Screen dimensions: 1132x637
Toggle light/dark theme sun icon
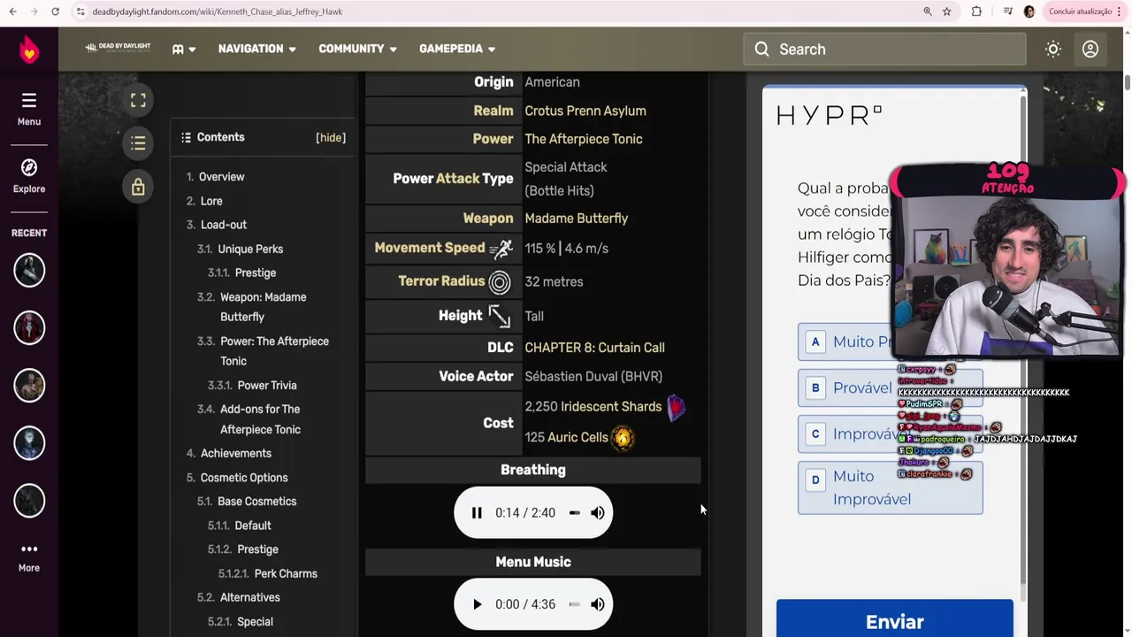tap(1053, 50)
